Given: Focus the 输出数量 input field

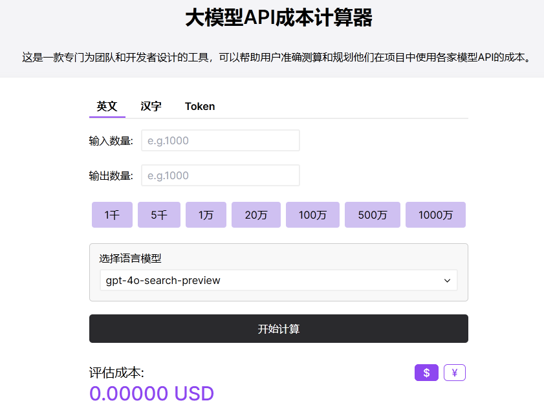Looking at the screenshot, I should (221, 175).
